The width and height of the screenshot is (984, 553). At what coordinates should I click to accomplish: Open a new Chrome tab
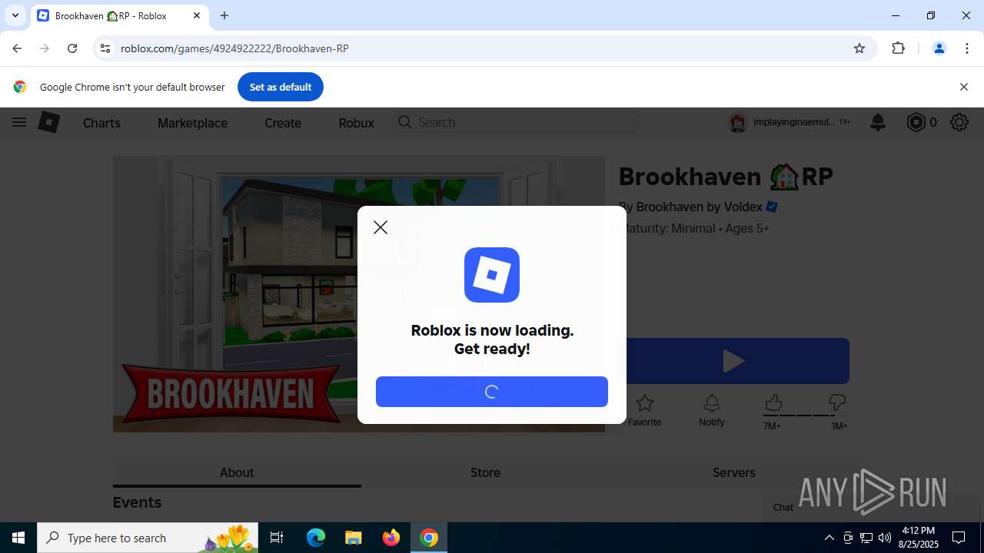224,15
